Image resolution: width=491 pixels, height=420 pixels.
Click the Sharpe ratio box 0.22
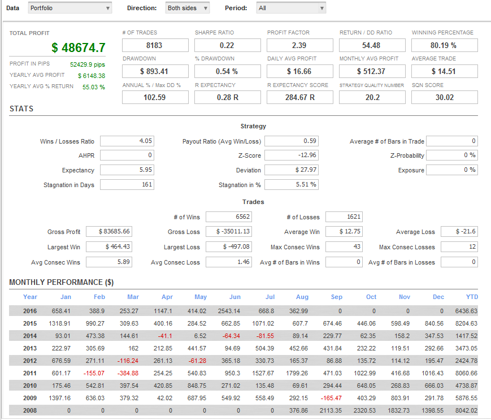coord(228,45)
